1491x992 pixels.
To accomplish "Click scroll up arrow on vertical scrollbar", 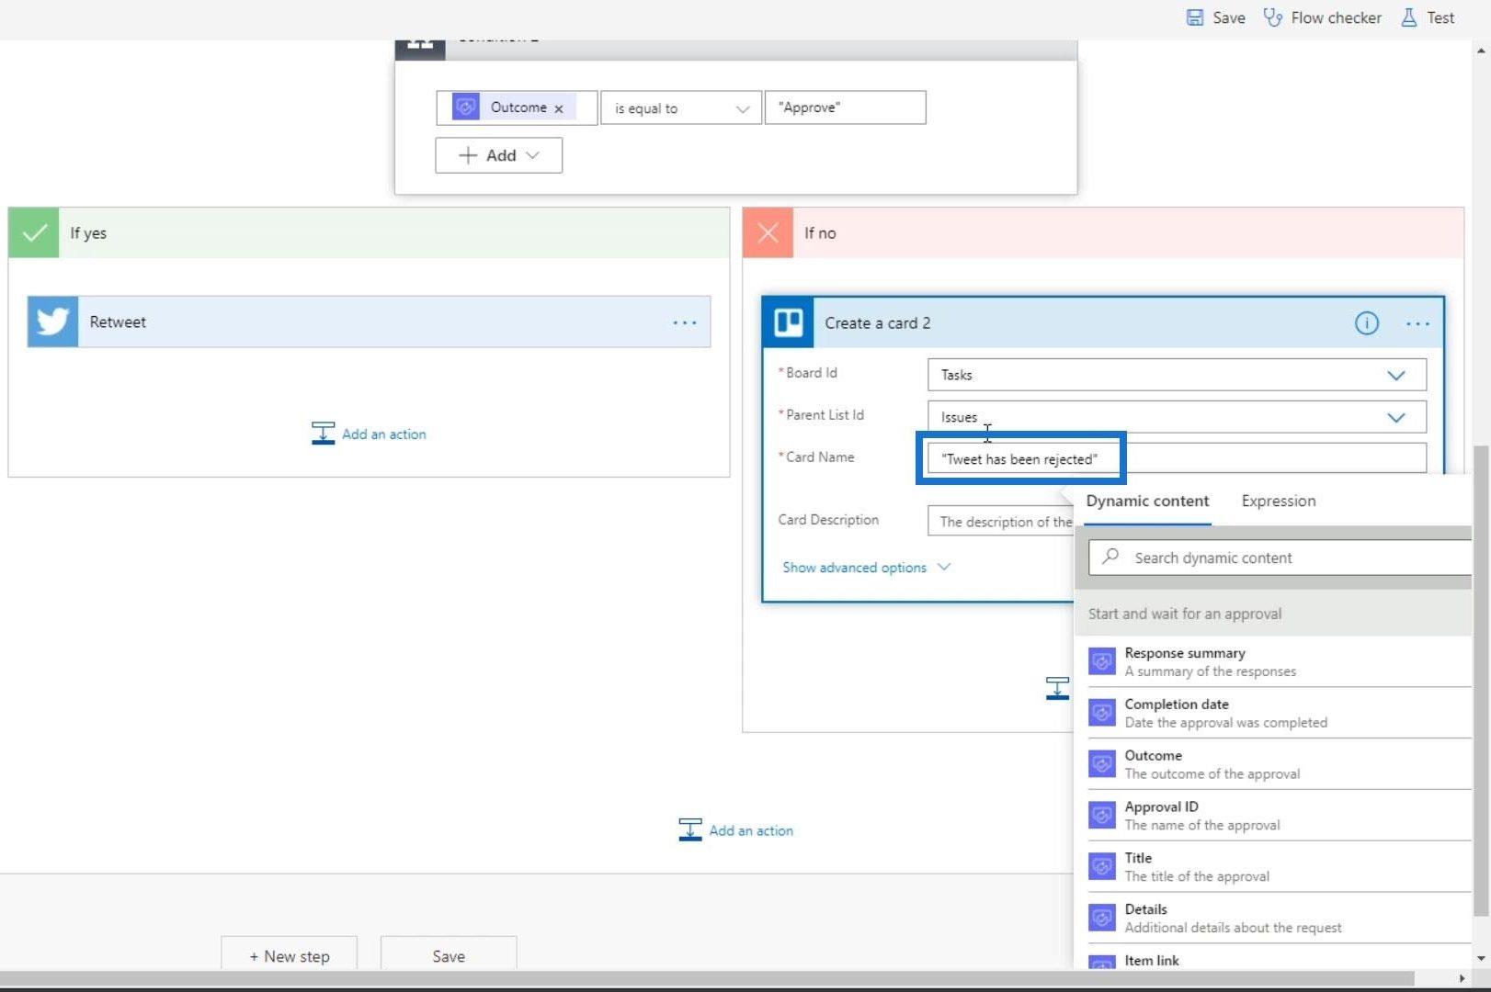I will [x=1481, y=51].
